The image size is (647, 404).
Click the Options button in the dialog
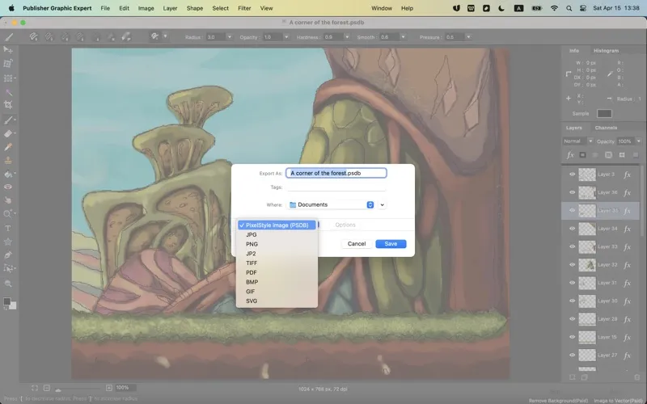pyautogui.click(x=345, y=225)
